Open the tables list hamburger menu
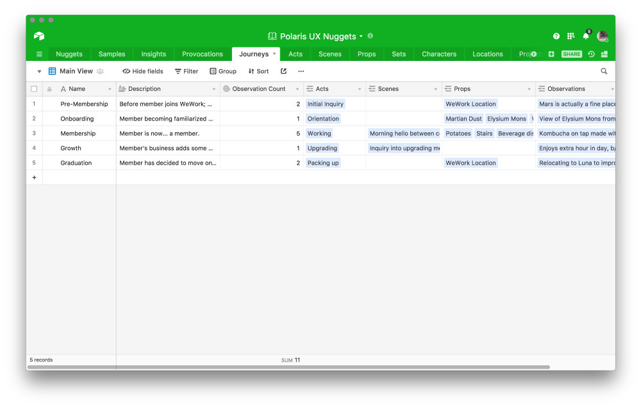 point(39,54)
